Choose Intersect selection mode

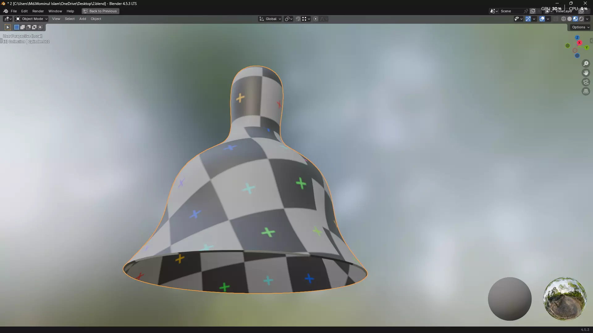click(x=40, y=27)
